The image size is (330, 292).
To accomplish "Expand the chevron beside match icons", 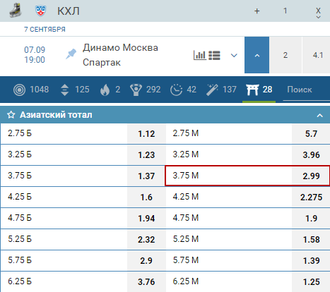I will 234,56.
